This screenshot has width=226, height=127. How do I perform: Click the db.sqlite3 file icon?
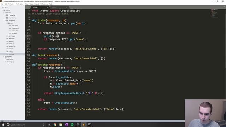(6, 59)
